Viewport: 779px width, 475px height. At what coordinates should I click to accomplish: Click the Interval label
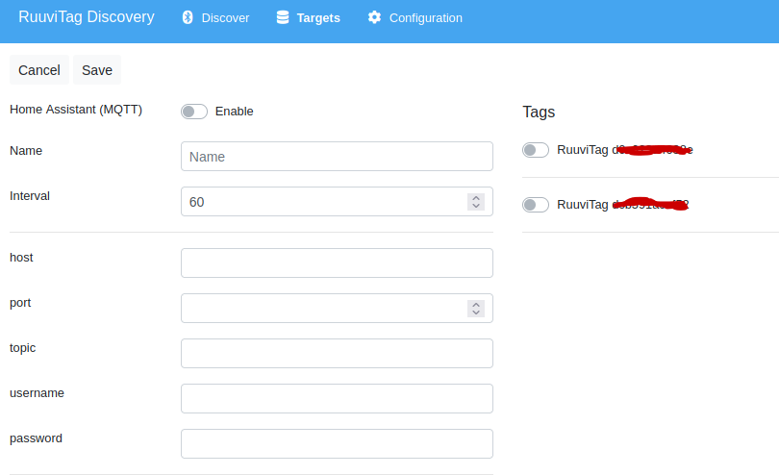pos(30,196)
